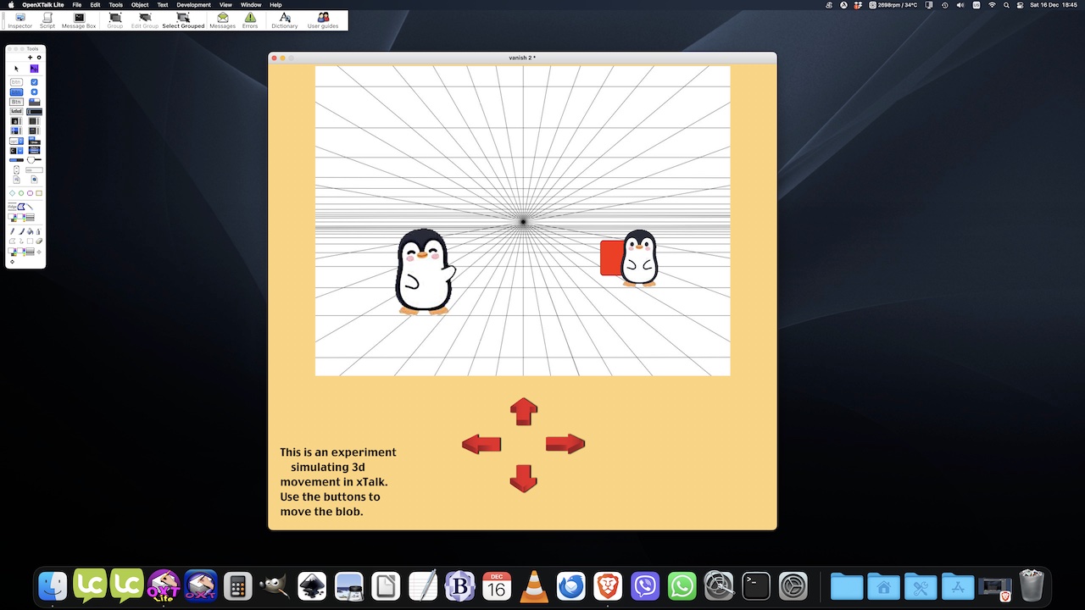
Task: Open Spotlight search in menu bar
Action: pos(1006,5)
